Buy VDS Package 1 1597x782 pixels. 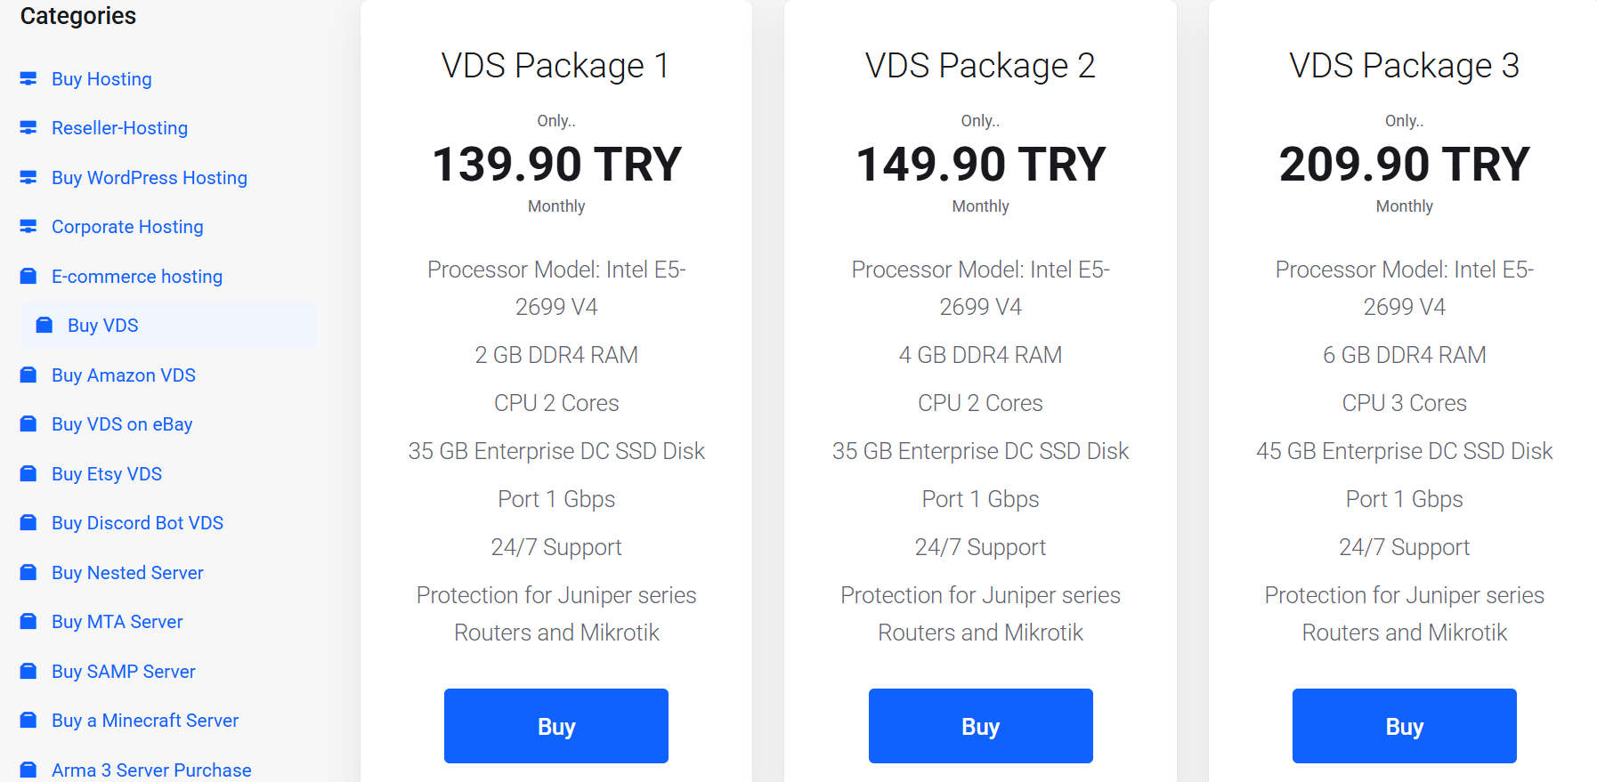tap(556, 726)
